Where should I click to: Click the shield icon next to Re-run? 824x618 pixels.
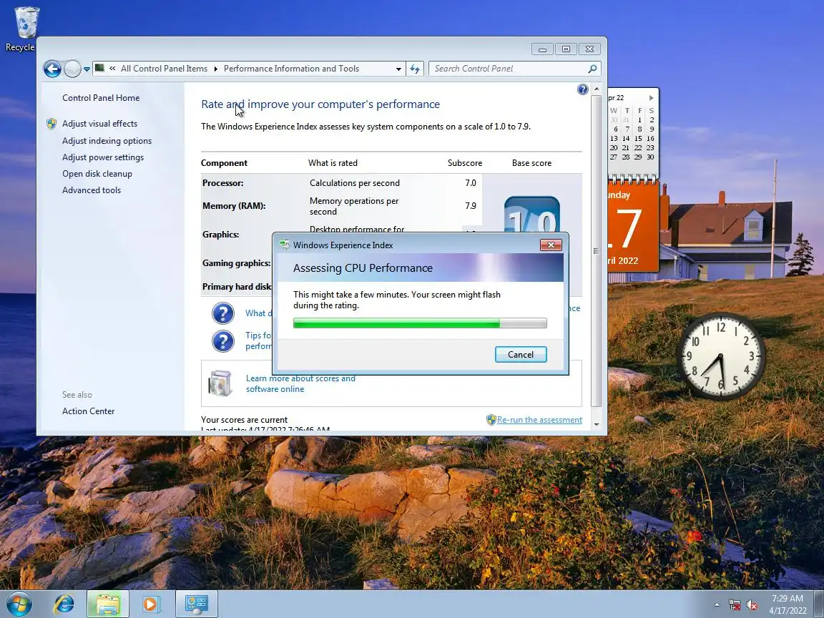pos(491,420)
